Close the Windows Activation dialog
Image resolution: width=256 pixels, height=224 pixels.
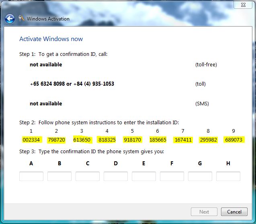point(243,5)
